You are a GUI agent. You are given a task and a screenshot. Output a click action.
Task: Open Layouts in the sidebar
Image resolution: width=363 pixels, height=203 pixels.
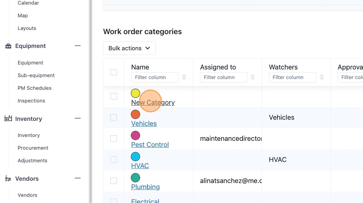pyautogui.click(x=27, y=28)
